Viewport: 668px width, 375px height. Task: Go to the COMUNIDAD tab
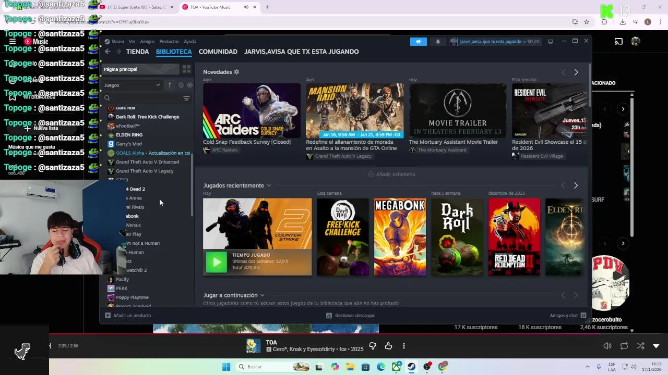[218, 52]
